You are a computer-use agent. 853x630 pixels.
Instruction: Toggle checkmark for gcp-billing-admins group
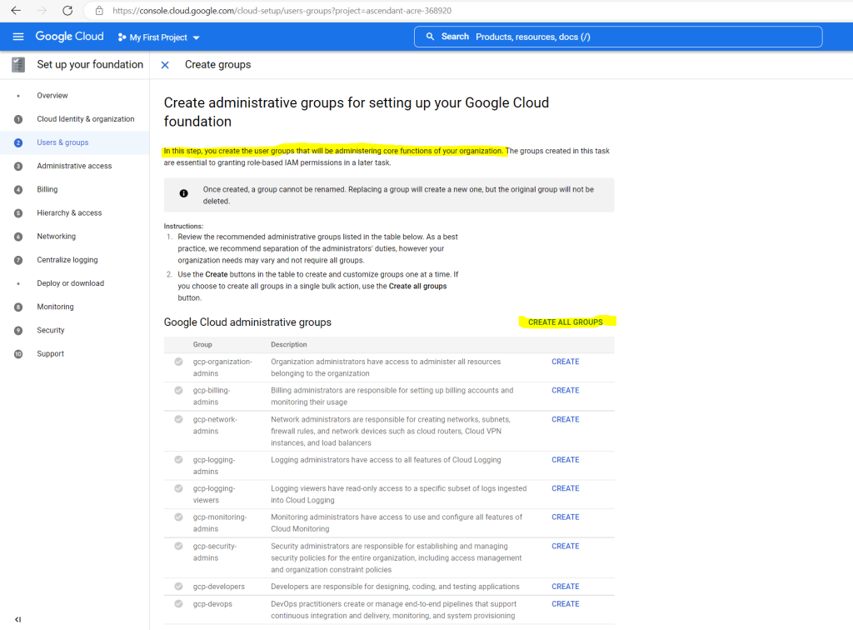(x=178, y=390)
